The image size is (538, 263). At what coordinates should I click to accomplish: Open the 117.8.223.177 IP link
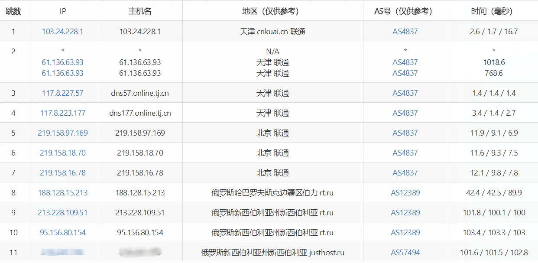[x=62, y=113]
